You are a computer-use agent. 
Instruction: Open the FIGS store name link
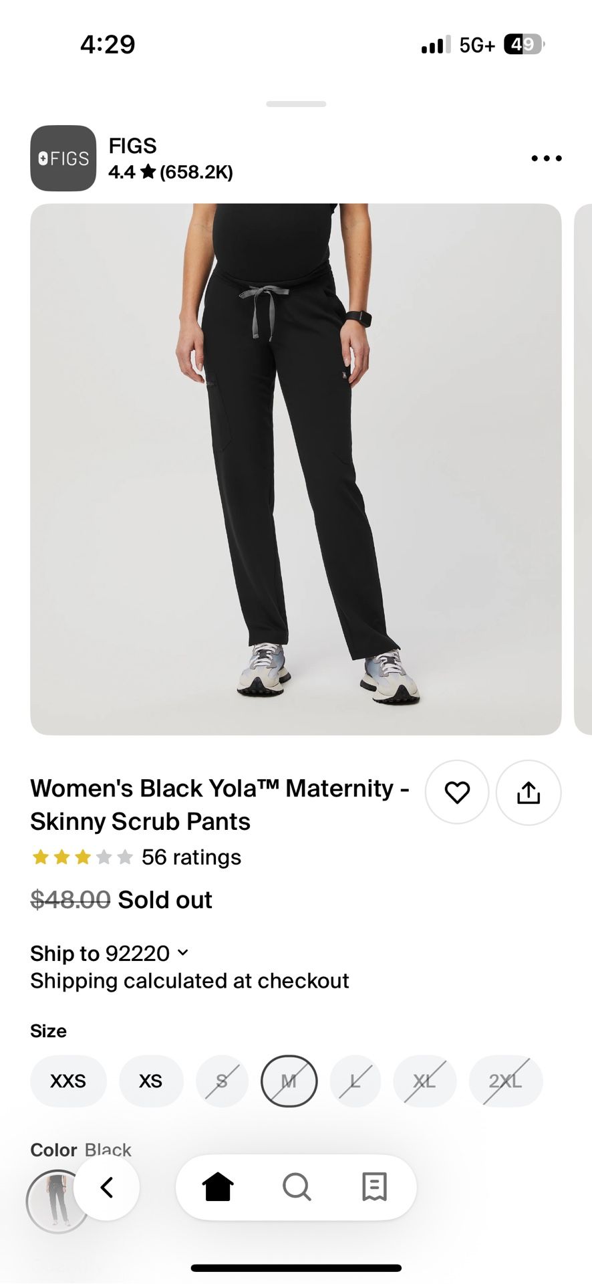(133, 146)
